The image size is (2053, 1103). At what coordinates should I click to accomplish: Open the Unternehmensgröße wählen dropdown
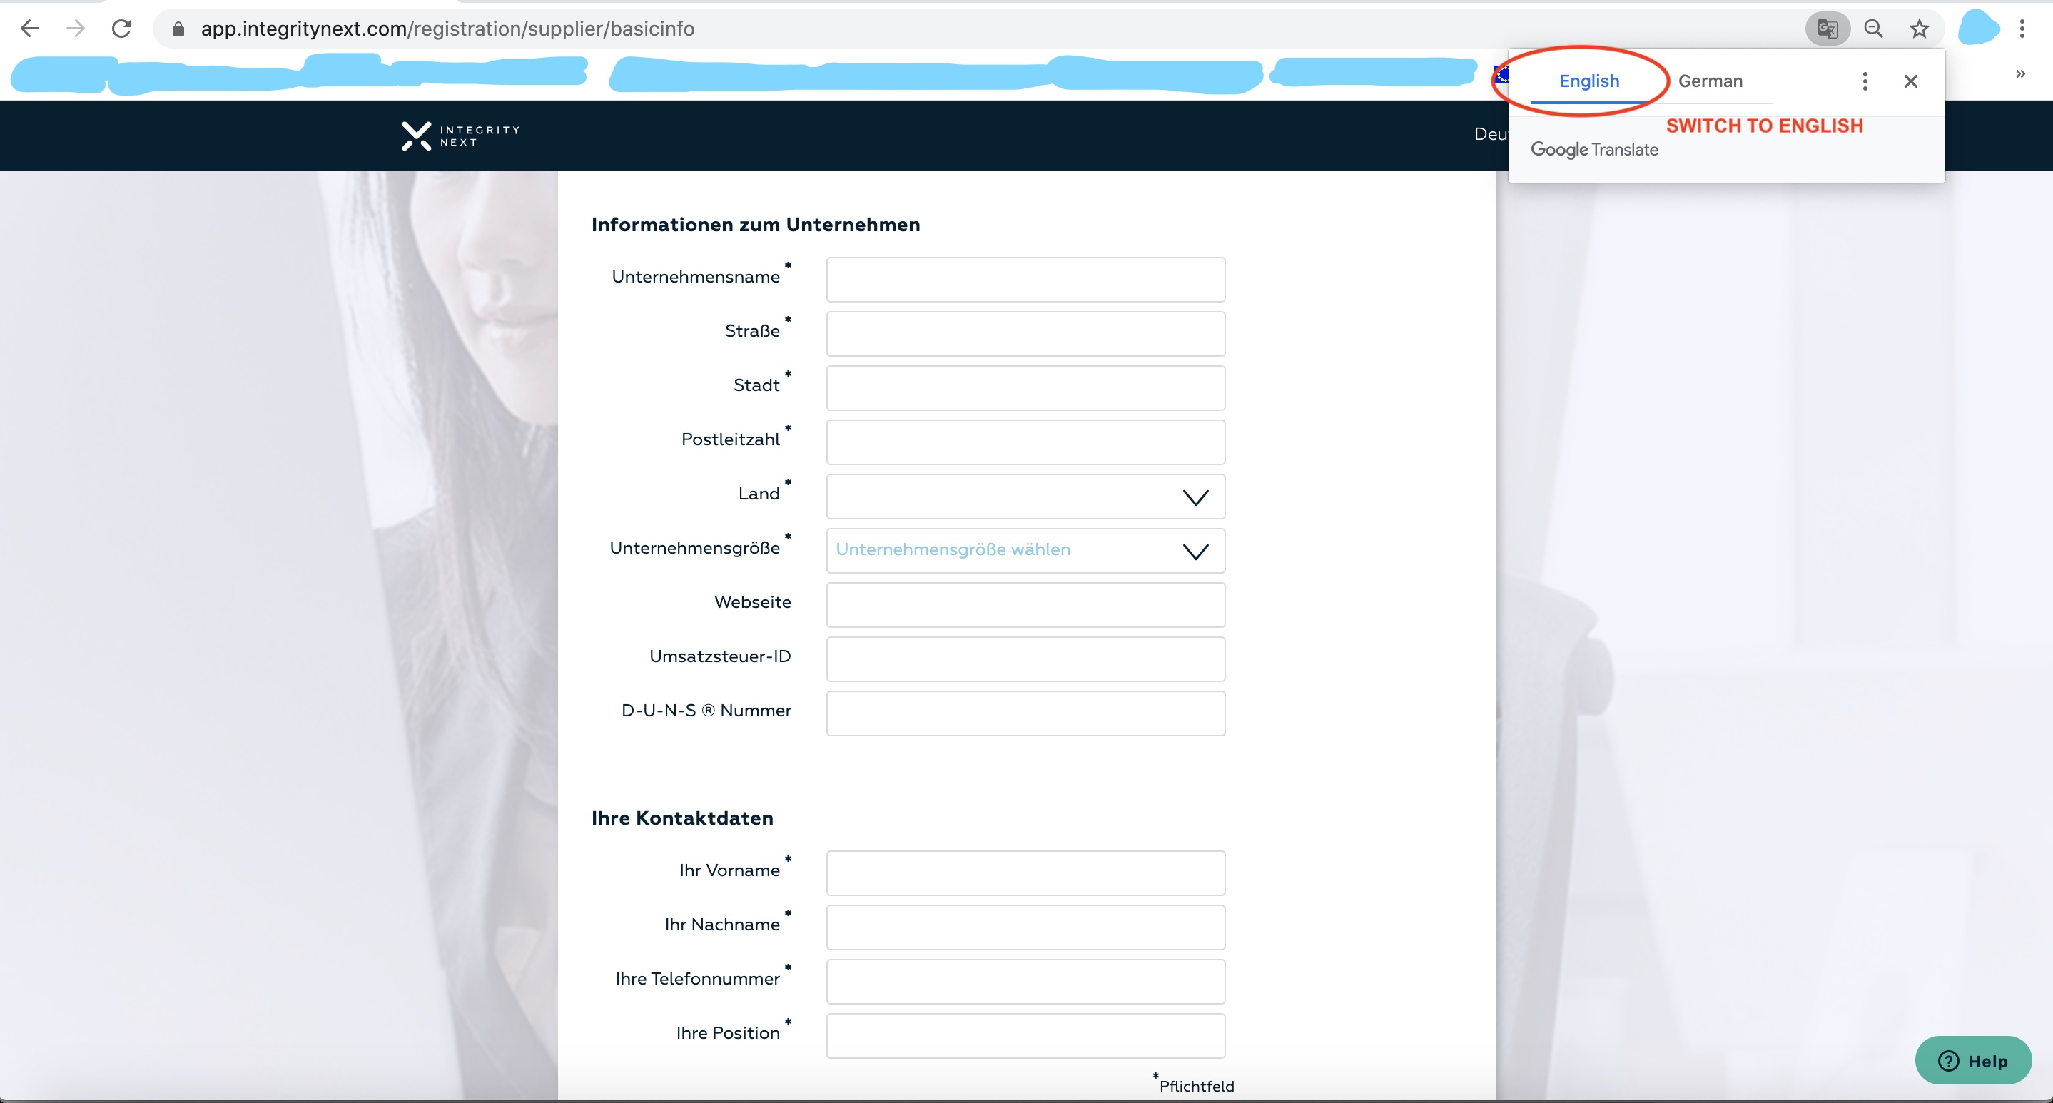(1025, 551)
